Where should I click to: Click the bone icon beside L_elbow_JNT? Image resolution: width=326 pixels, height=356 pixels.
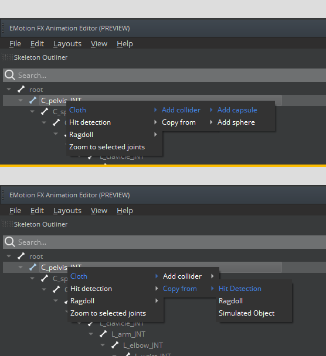(115, 345)
